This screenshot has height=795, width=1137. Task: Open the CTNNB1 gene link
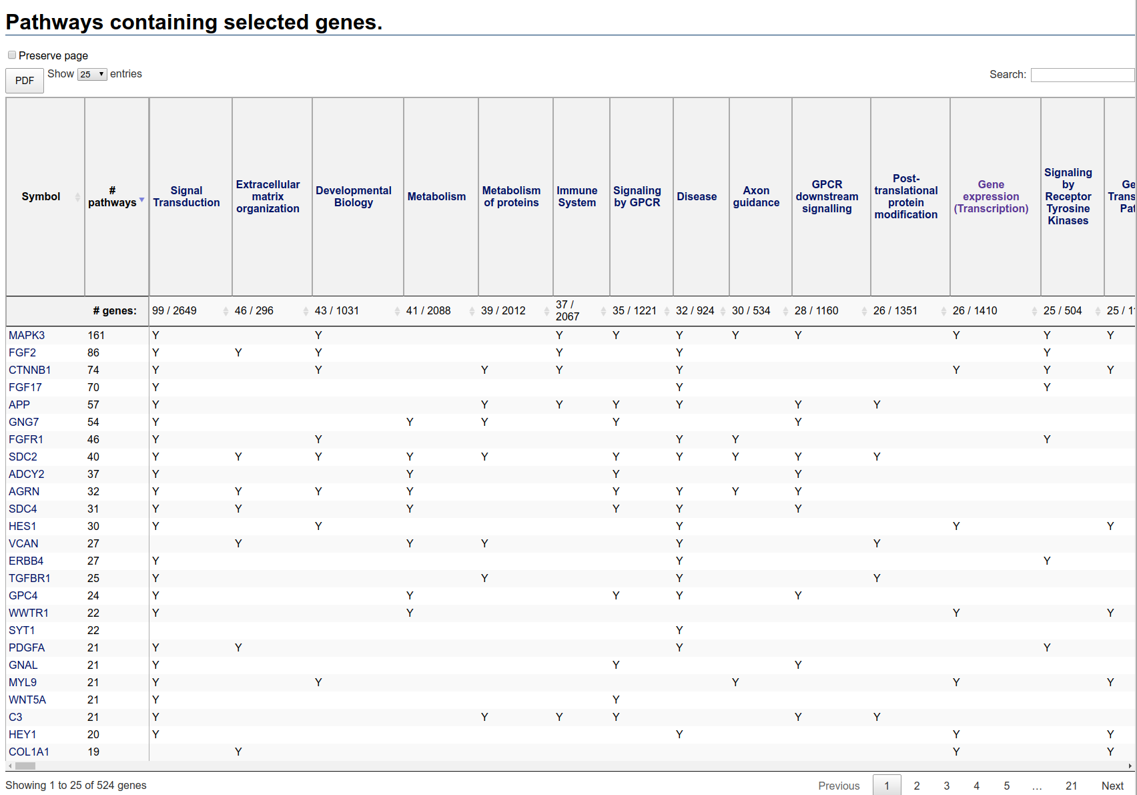coord(29,370)
